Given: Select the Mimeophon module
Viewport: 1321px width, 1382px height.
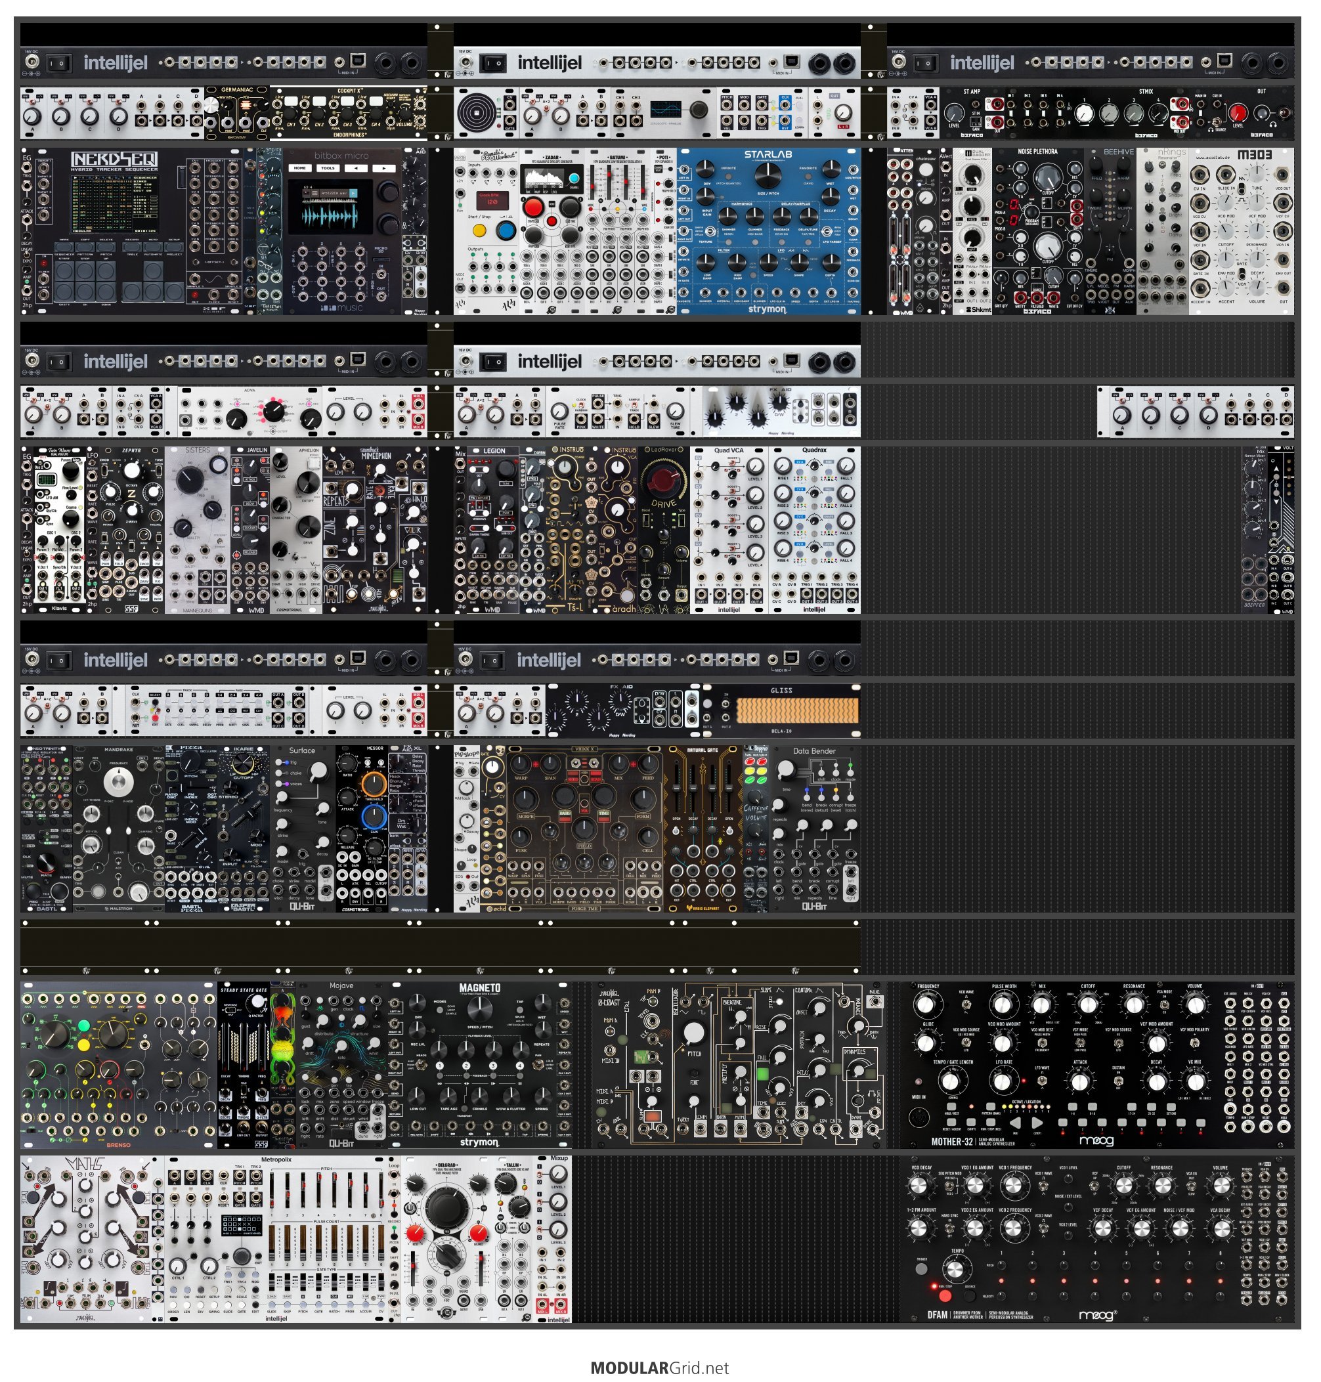Looking at the screenshot, I should [x=375, y=529].
